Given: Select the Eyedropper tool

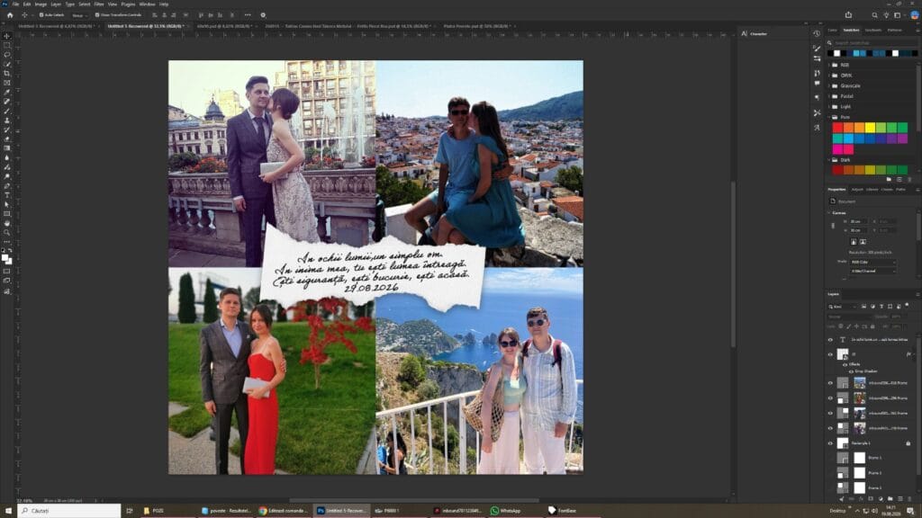Looking at the screenshot, I should [7, 93].
